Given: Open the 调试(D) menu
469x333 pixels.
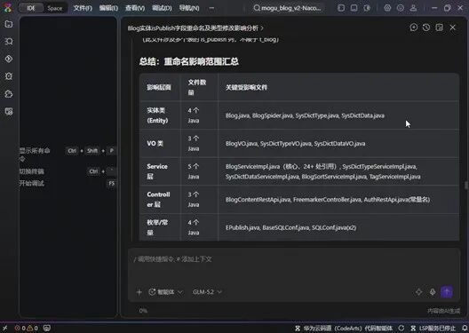Looking at the screenshot, I should (x=162, y=8).
